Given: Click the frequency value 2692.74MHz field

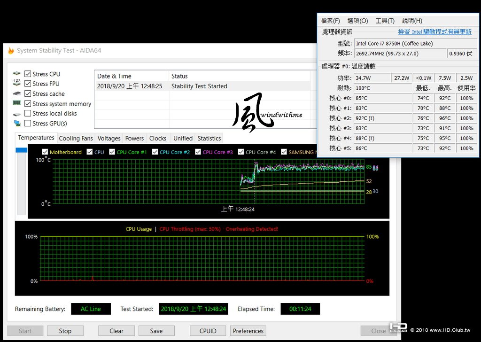Looking at the screenshot, I should click(x=400, y=53).
